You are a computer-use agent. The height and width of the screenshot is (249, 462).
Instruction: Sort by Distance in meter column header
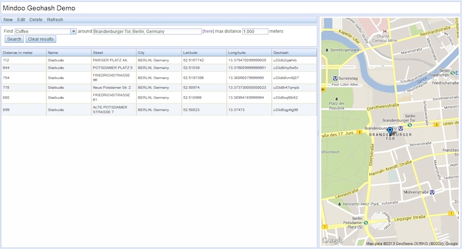coord(24,53)
